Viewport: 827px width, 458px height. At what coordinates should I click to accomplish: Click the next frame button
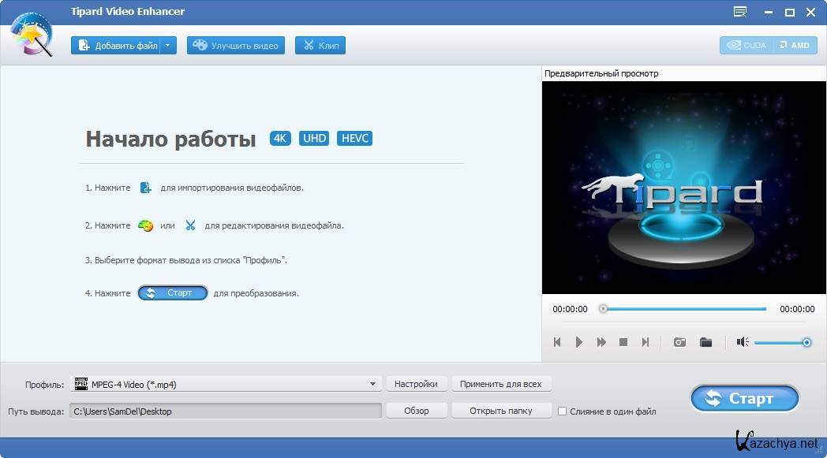pyautogui.click(x=646, y=342)
